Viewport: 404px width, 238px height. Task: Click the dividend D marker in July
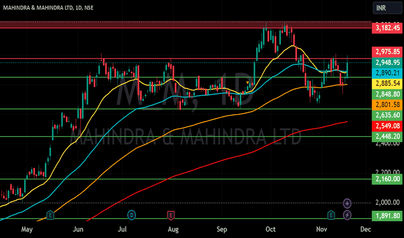[x=132, y=215]
